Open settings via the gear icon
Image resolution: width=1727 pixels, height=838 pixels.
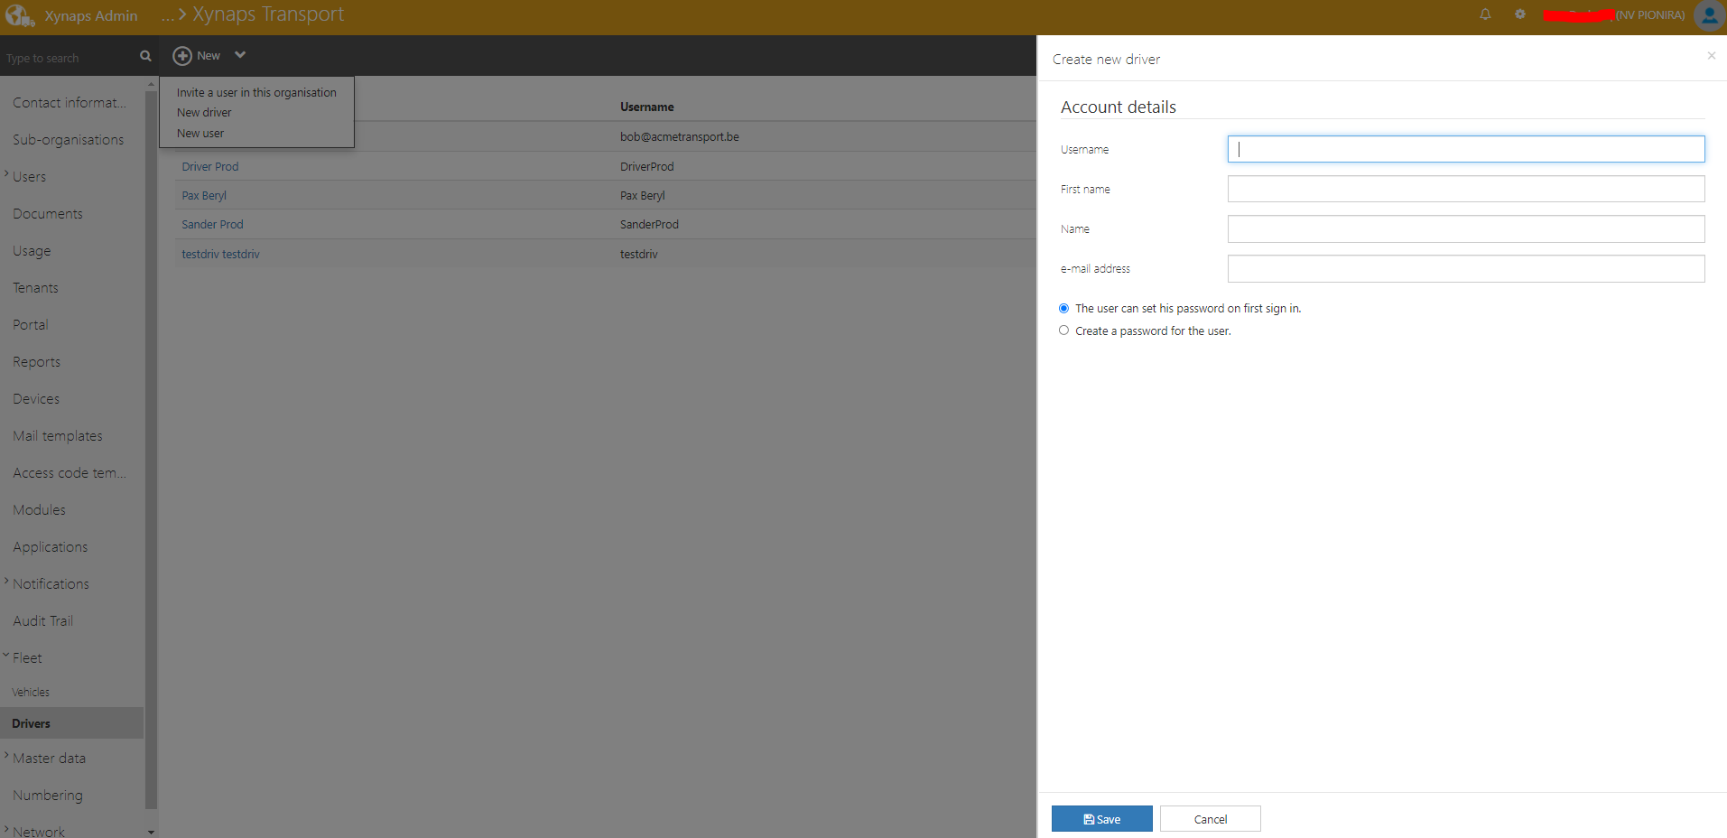[x=1520, y=14]
